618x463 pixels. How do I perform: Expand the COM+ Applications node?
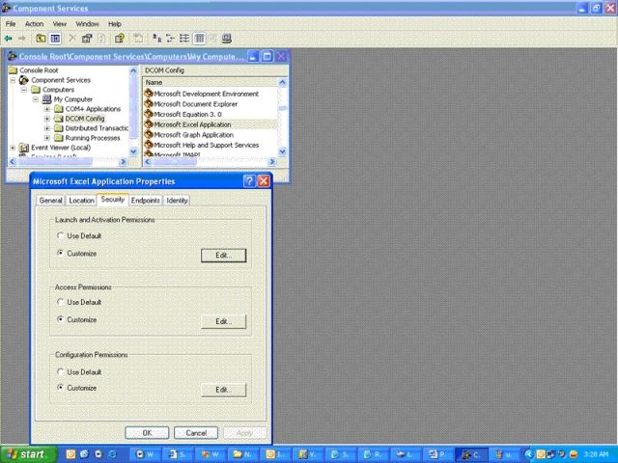(47, 109)
